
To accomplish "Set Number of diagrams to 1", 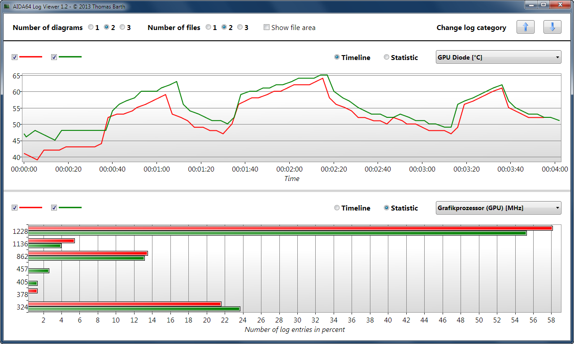I will [91, 27].
